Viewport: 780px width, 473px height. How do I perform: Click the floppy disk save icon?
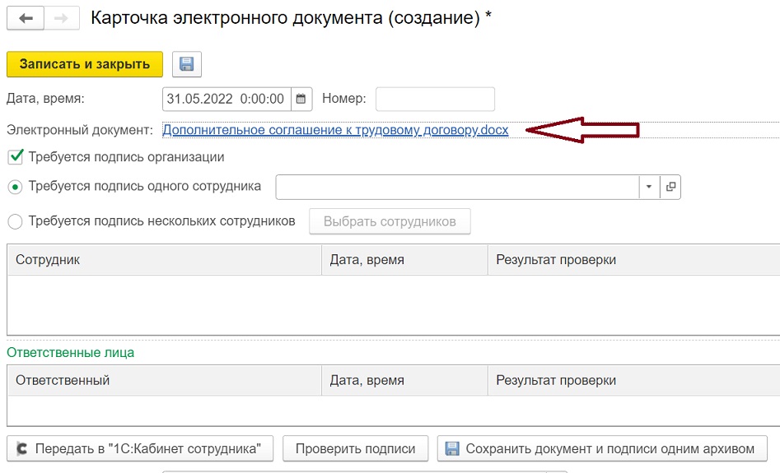coord(187,65)
